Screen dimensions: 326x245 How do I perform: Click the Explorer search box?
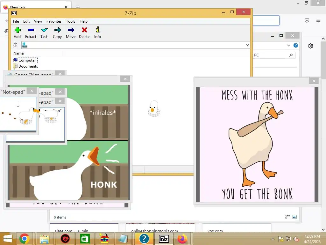tap(274, 55)
